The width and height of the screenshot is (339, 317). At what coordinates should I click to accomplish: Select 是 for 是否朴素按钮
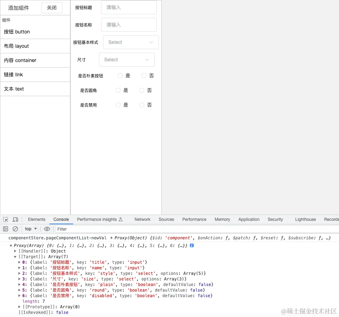(x=120, y=76)
